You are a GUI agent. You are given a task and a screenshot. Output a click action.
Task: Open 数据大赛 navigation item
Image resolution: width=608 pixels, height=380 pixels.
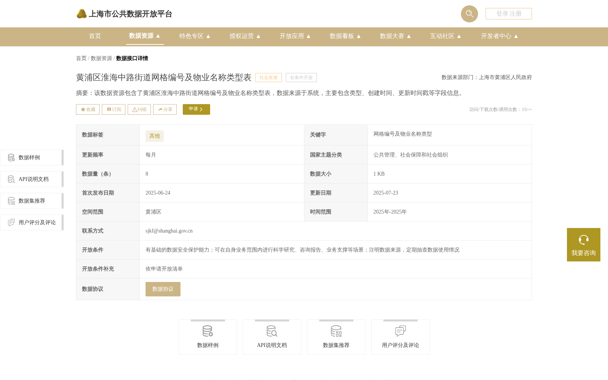coord(392,36)
